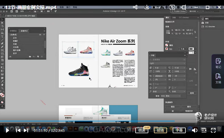The width and height of the screenshot is (224, 138).
Task: Click the Publish Online button
Action: pos(178,11)
